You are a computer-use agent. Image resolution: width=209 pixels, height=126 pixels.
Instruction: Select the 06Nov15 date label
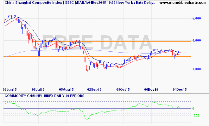coord(151,90)
